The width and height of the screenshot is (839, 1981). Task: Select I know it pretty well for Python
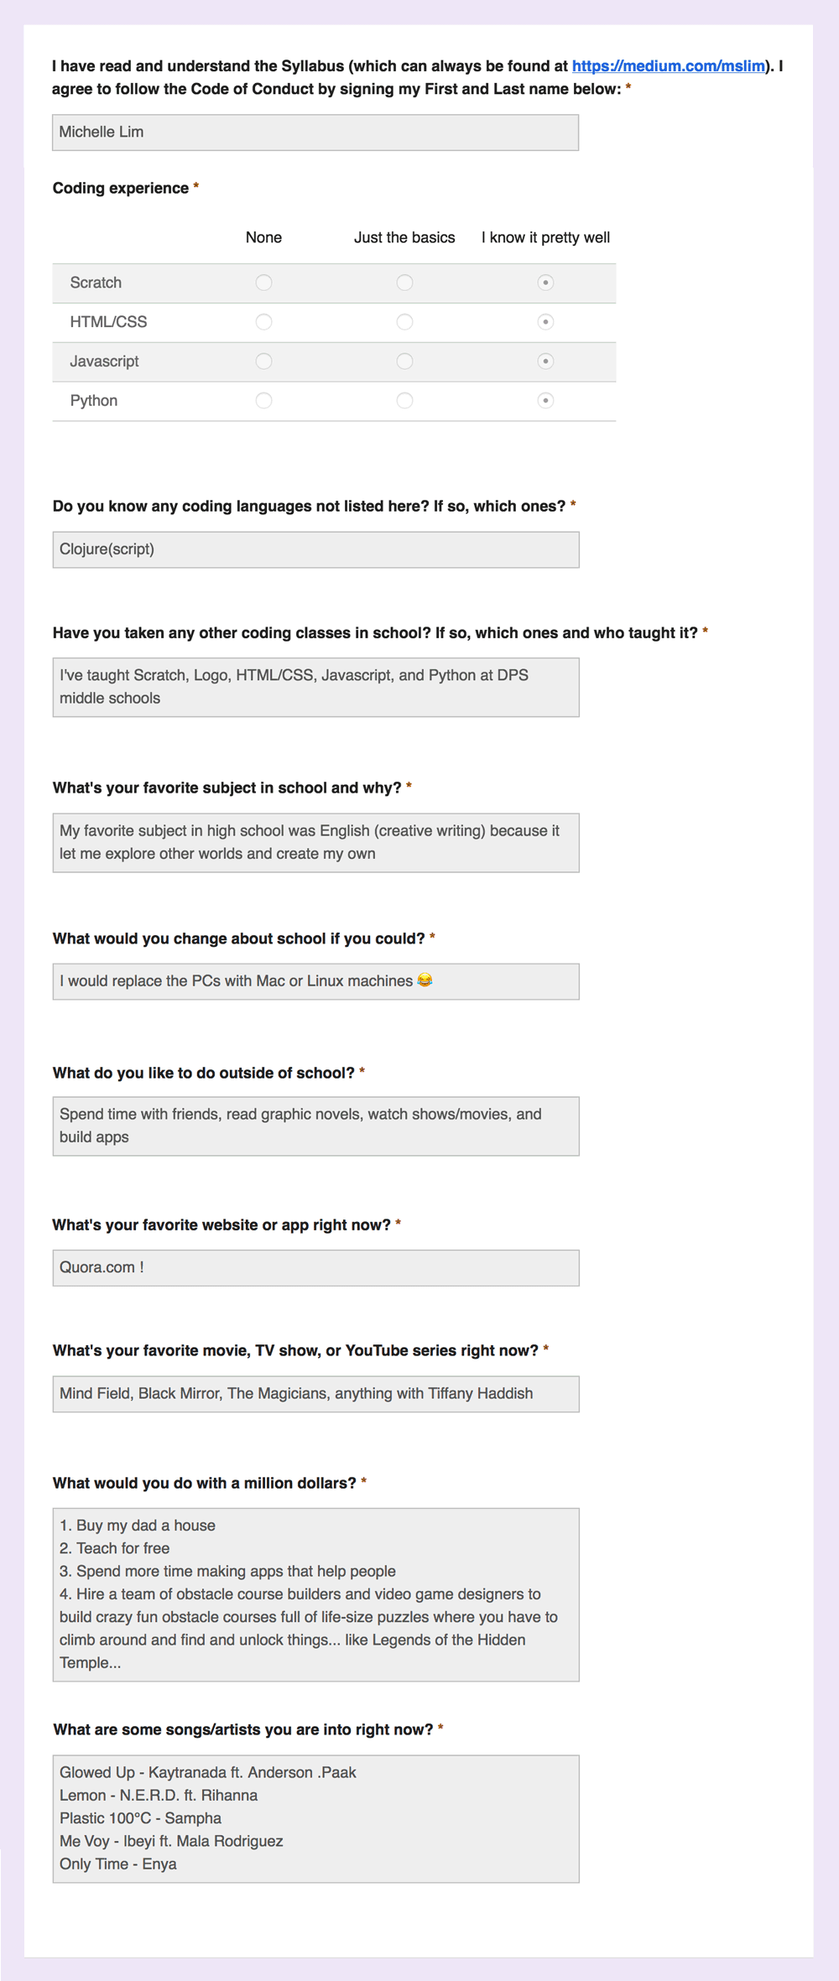click(545, 401)
